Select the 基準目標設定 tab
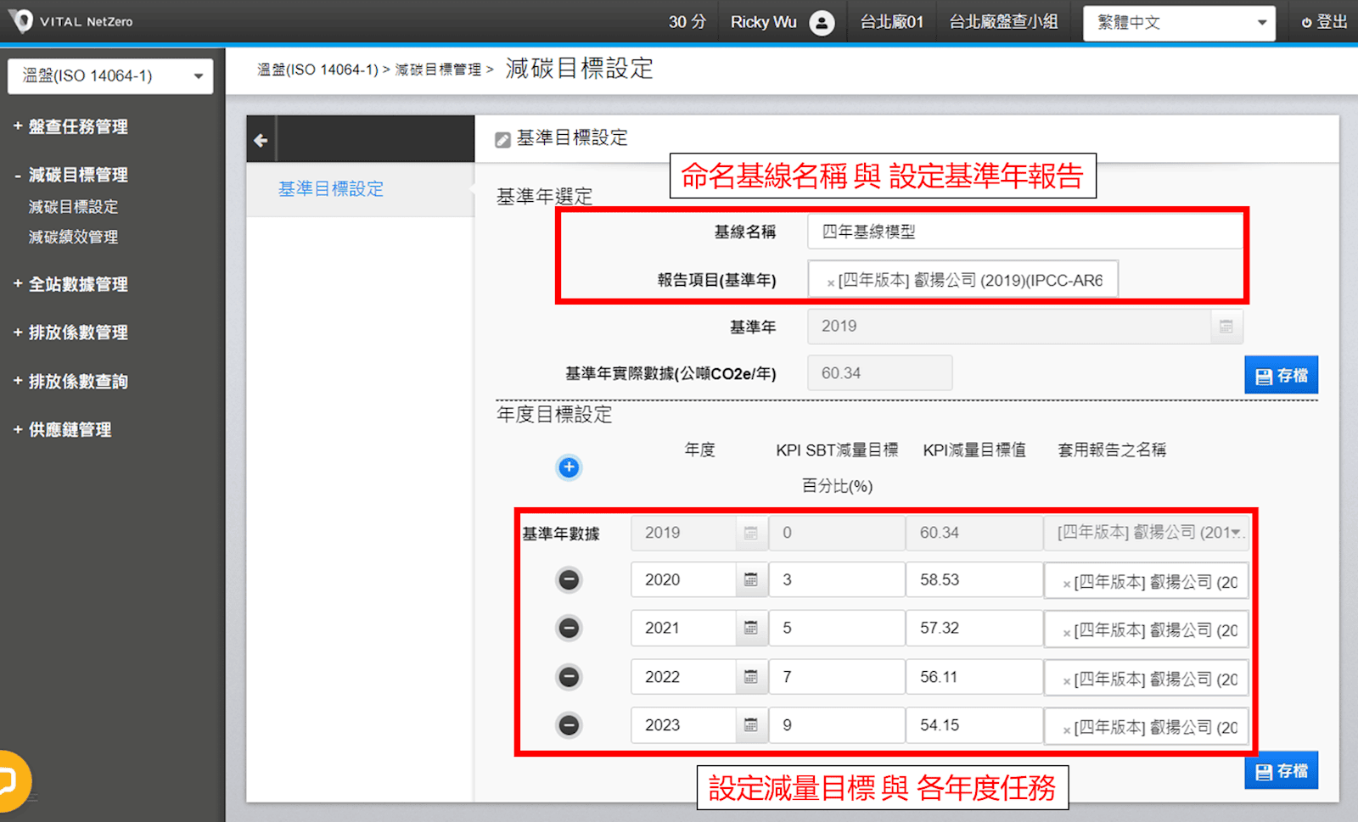This screenshot has width=1358, height=822. point(331,189)
